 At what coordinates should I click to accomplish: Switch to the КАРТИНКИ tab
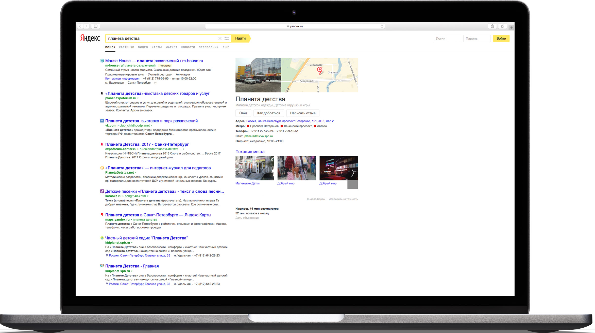pos(127,47)
